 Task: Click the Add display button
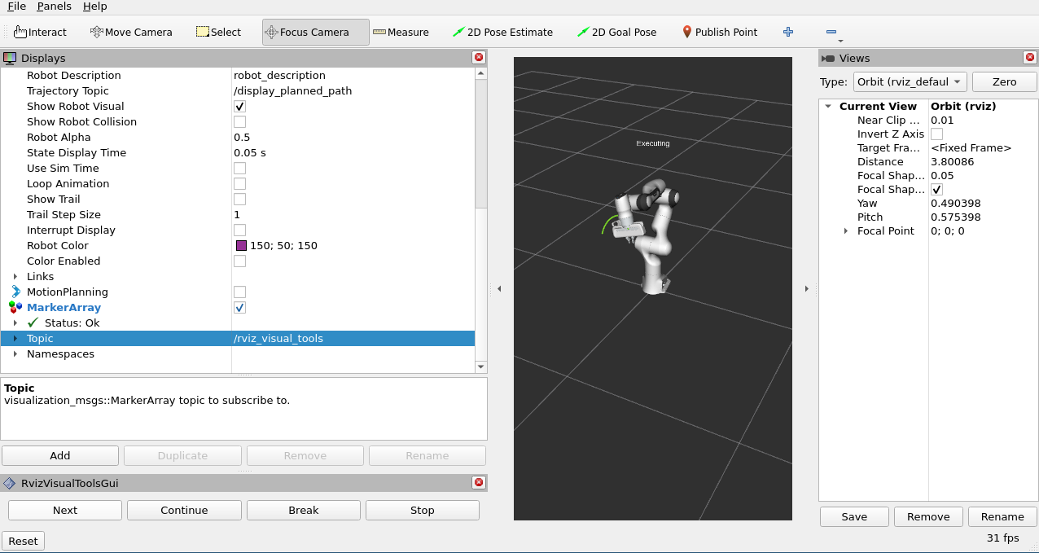tap(60, 455)
